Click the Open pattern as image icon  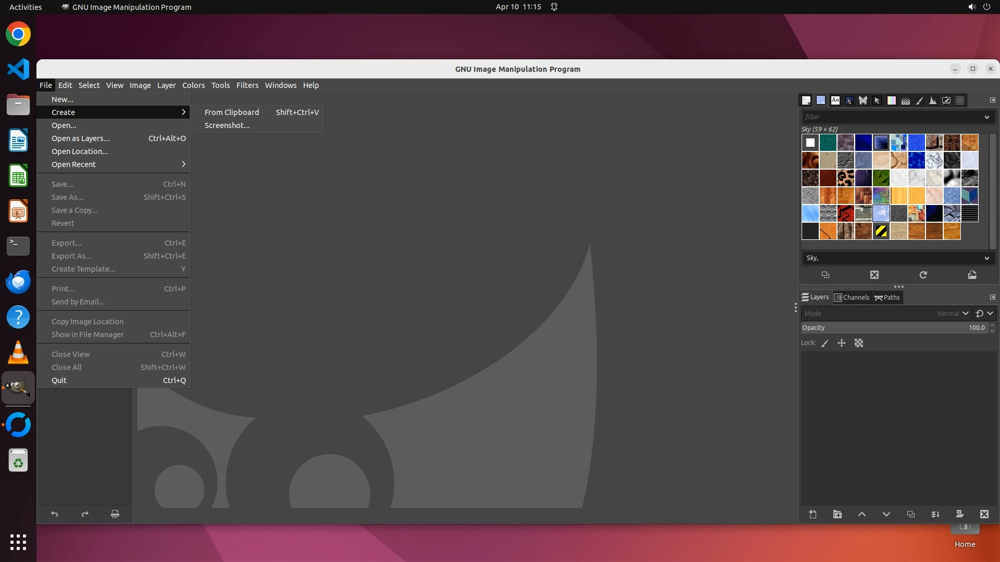click(972, 275)
